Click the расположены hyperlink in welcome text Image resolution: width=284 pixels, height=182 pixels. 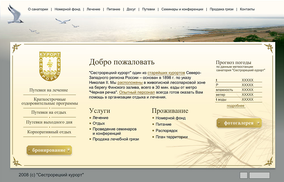(131, 82)
